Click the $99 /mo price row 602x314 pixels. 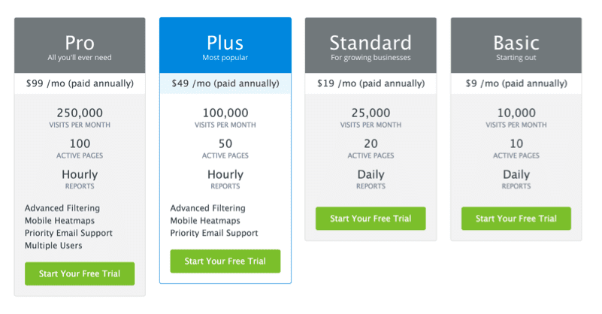coord(80,83)
